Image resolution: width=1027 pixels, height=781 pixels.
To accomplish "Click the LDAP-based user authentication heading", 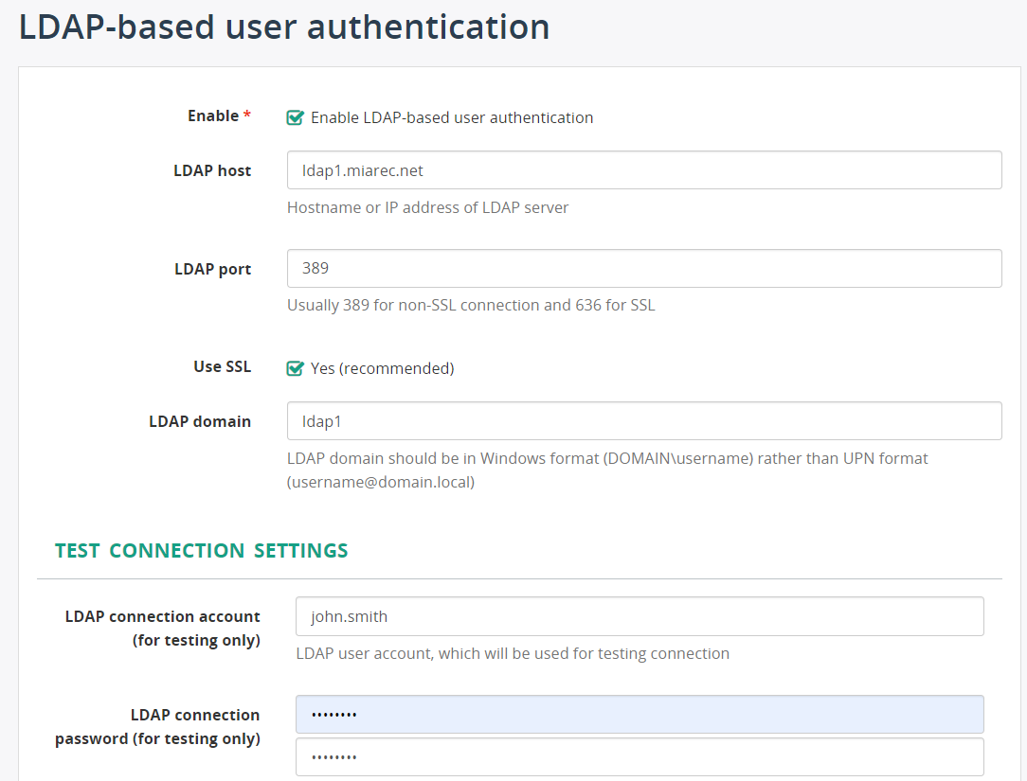I will [283, 27].
